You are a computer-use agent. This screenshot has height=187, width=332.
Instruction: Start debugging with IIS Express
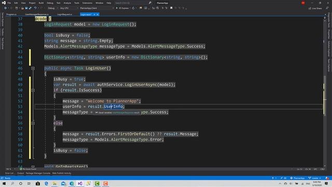122,8
